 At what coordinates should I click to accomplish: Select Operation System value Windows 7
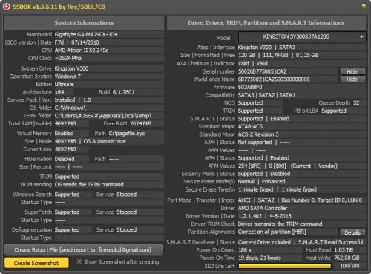click(68, 76)
